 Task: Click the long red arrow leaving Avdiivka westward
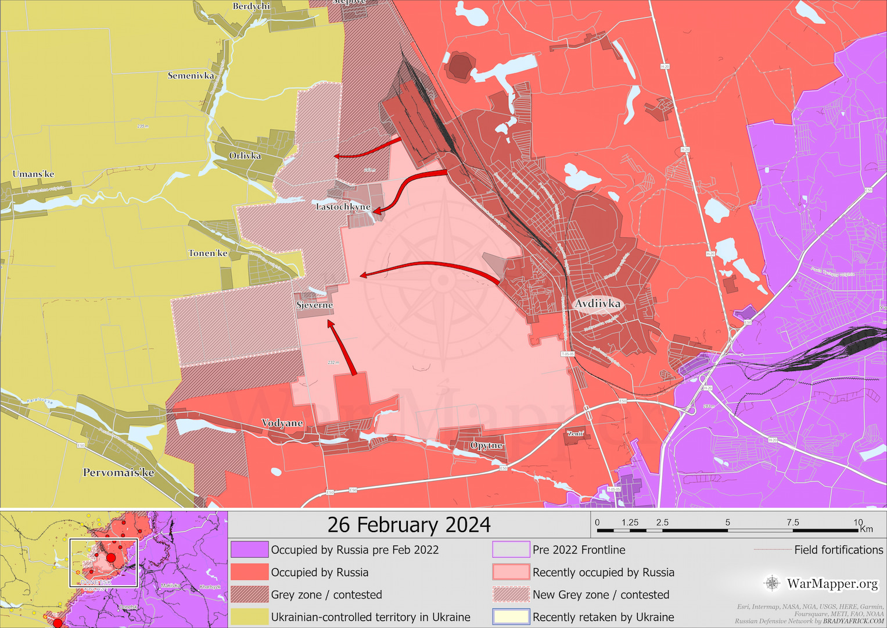pyautogui.click(x=430, y=266)
